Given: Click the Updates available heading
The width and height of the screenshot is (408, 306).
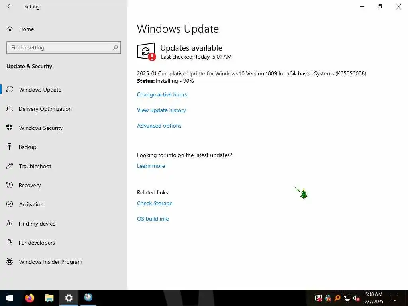Looking at the screenshot, I should click(191, 48).
